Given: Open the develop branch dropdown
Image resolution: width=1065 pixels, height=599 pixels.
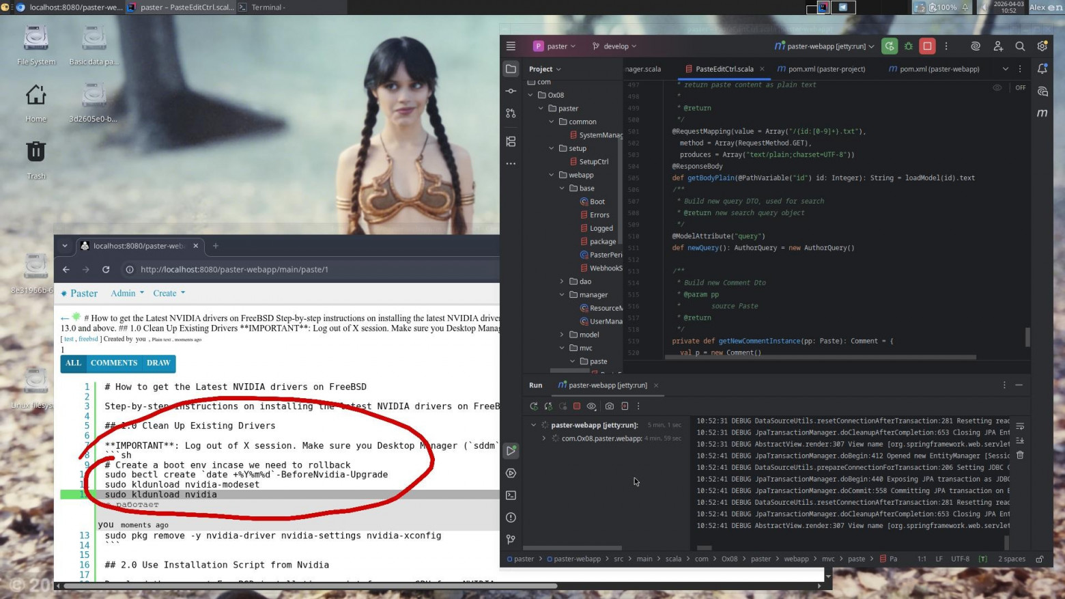Looking at the screenshot, I should pyautogui.click(x=614, y=46).
